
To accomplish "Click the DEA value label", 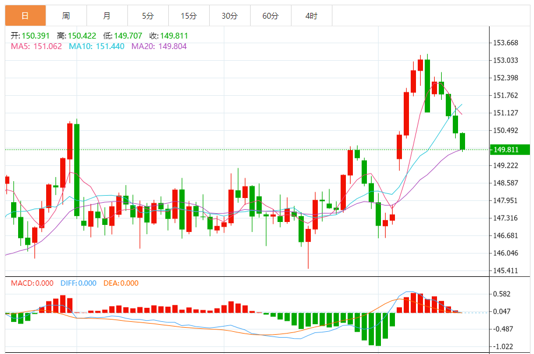I will (121, 283).
